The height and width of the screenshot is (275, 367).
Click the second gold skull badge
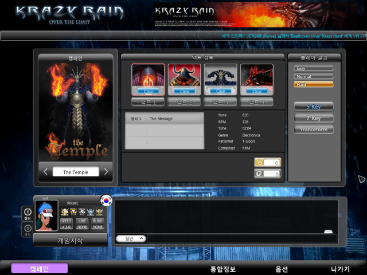tap(73, 212)
